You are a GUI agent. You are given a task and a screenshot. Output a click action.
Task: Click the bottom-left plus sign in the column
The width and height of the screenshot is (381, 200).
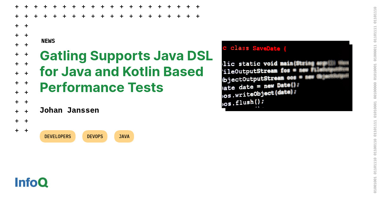(x=17, y=130)
